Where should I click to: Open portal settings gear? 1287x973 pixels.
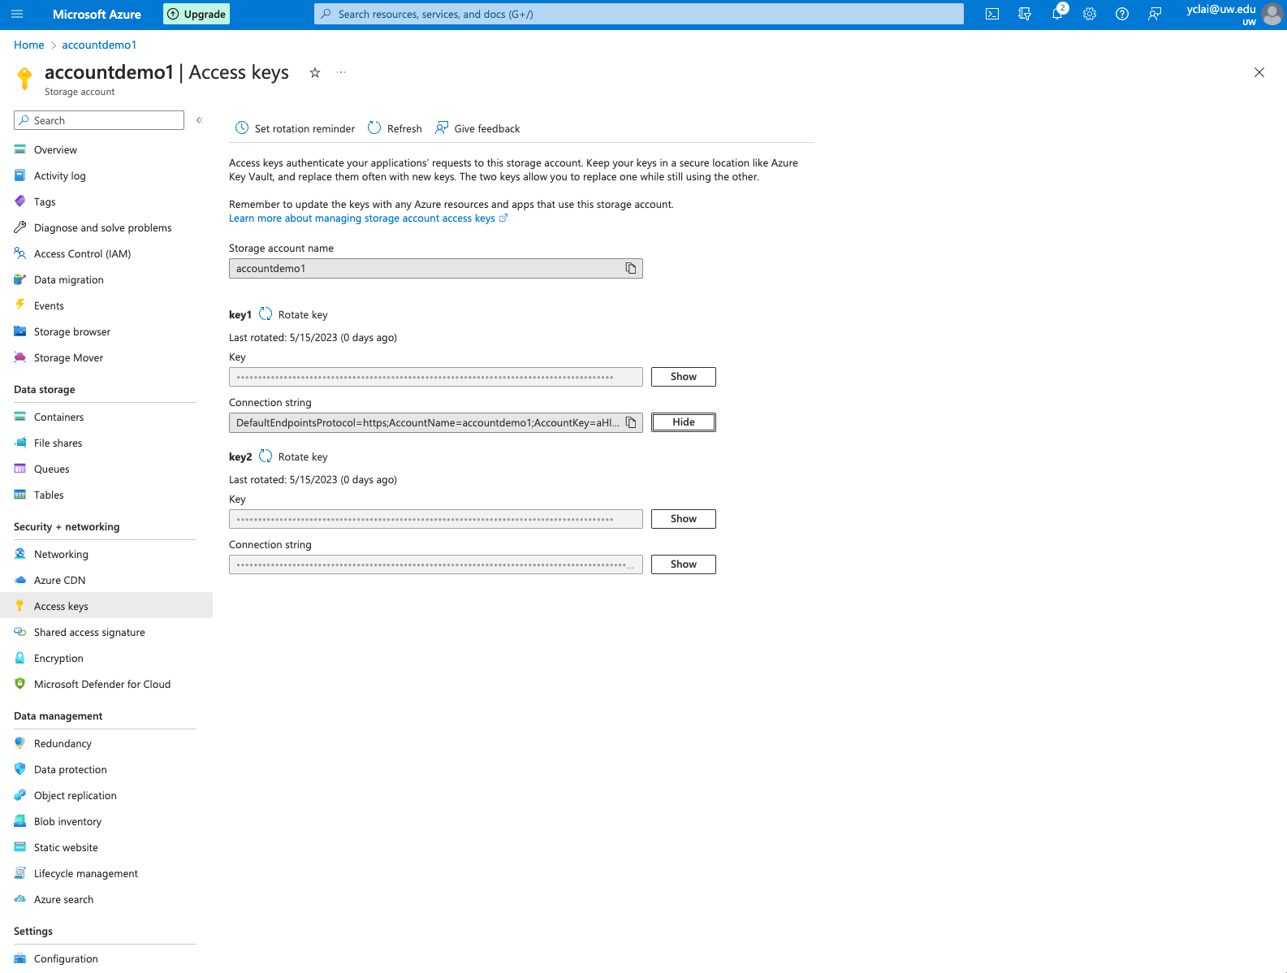(1090, 14)
